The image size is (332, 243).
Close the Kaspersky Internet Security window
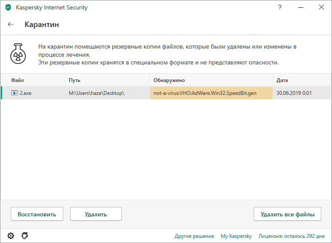pyautogui.click(x=321, y=7)
